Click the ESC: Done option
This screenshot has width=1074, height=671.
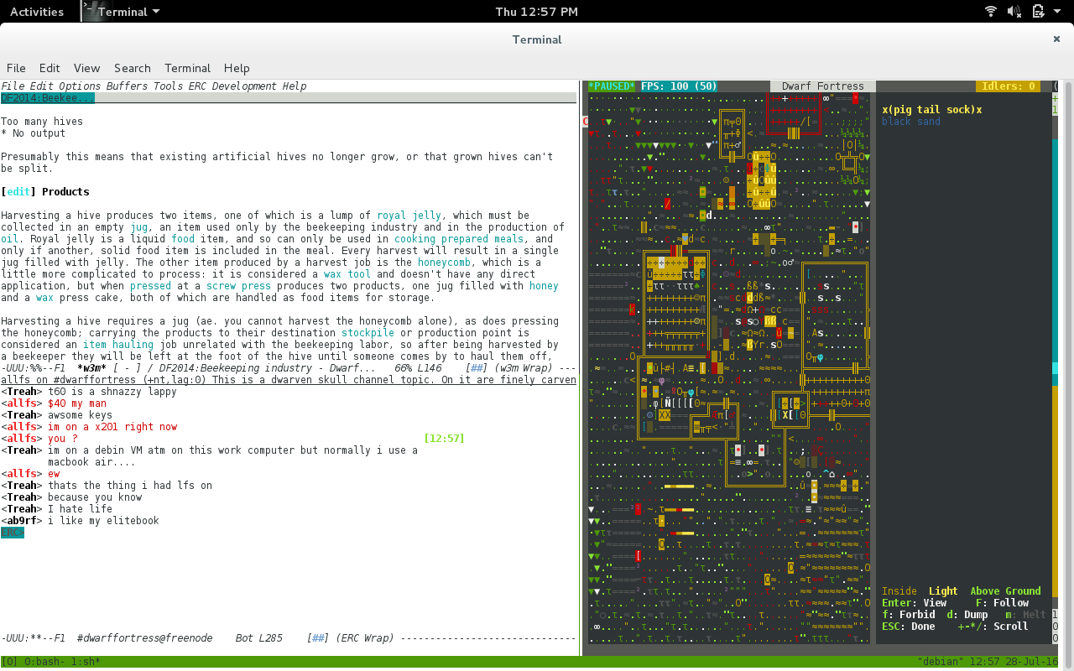[x=909, y=627]
